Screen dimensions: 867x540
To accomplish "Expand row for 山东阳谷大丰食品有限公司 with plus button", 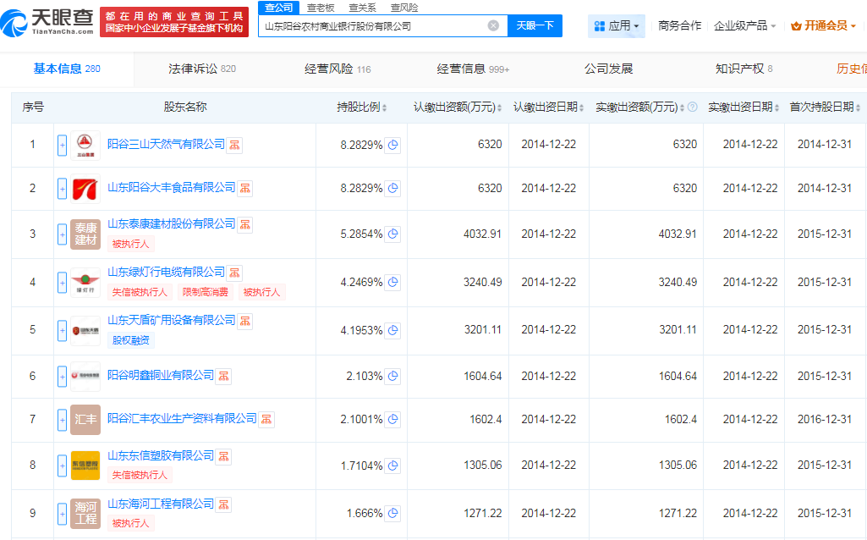I will tap(62, 188).
